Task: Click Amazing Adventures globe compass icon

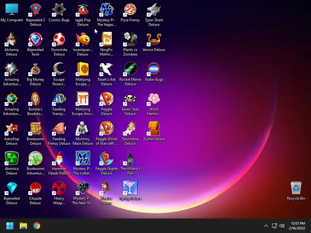Action: pyautogui.click(x=12, y=99)
